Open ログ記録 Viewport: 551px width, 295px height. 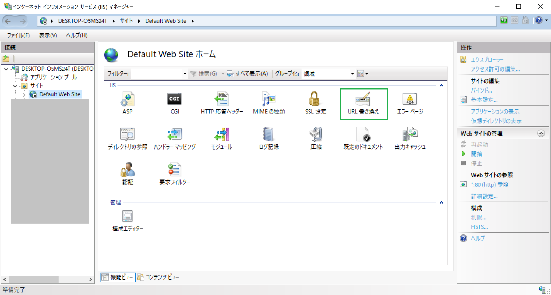268,138
